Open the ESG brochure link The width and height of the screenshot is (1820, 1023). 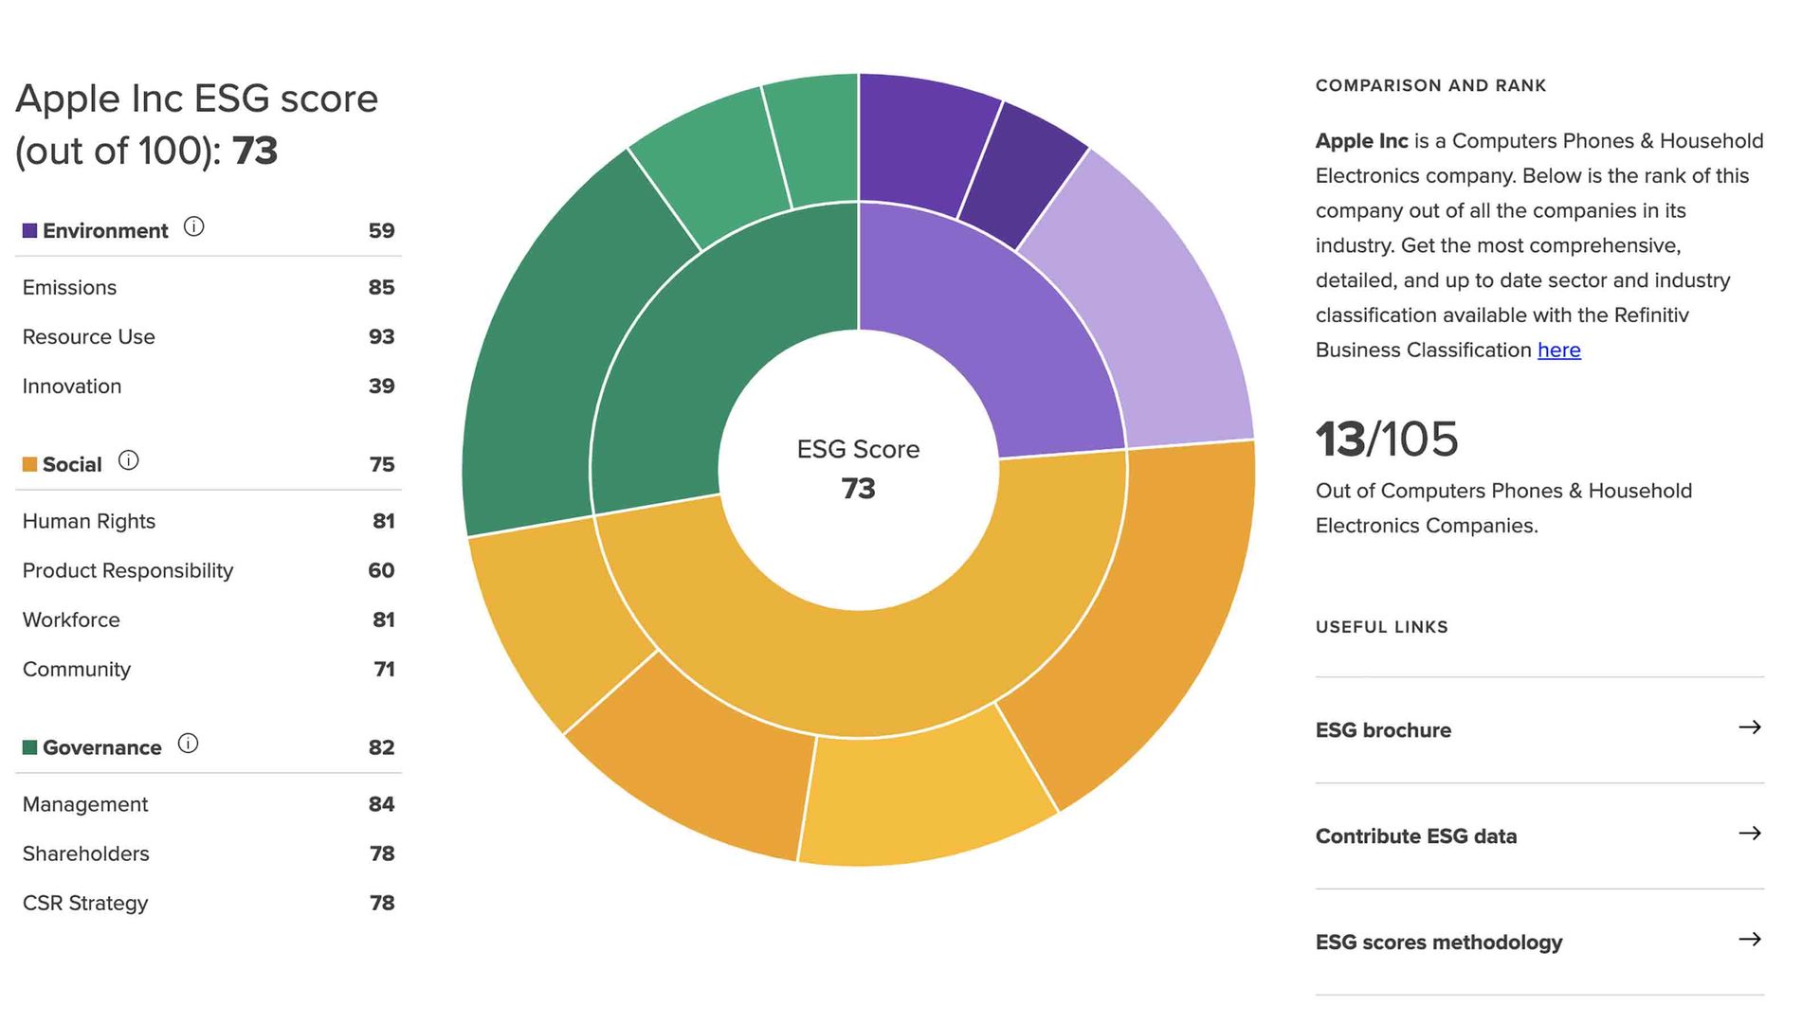[1383, 729]
